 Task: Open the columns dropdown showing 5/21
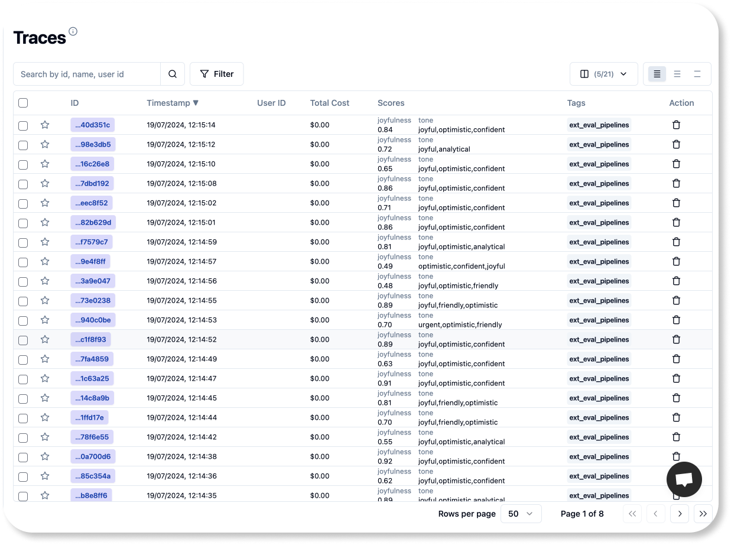pos(603,74)
